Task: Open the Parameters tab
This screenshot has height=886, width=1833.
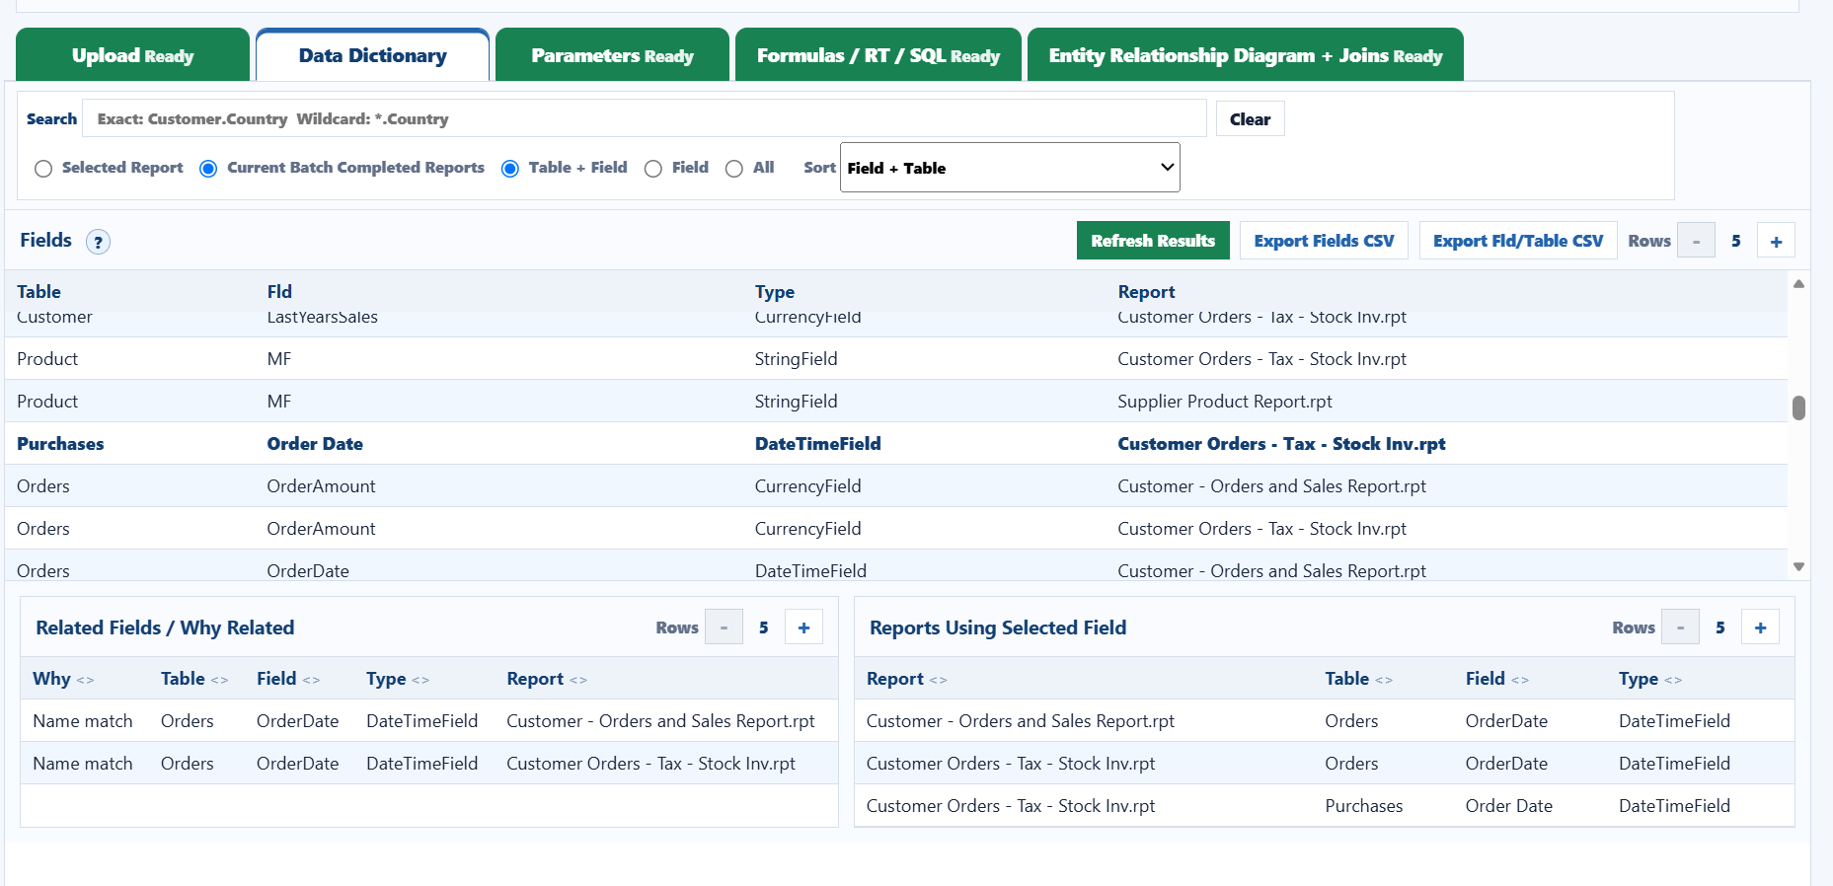Action: click(x=612, y=55)
